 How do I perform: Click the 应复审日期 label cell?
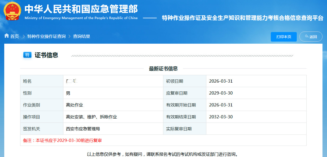click(185, 93)
